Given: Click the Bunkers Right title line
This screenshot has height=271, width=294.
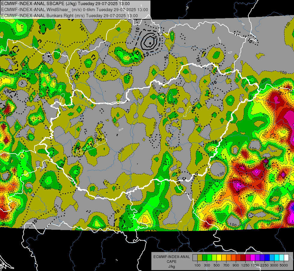Looking at the screenshot, I should [69, 16].
